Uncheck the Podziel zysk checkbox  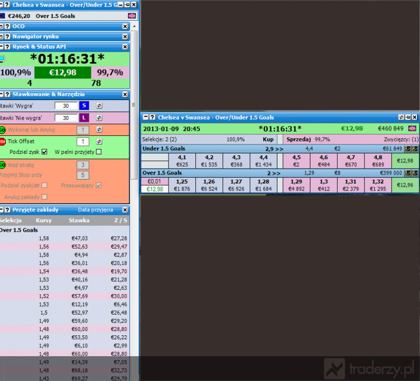click(x=45, y=152)
